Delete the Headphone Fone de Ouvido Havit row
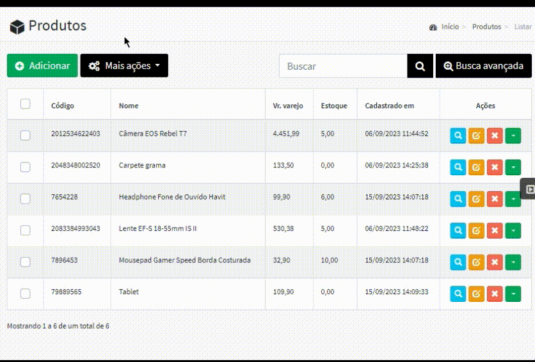 point(495,199)
